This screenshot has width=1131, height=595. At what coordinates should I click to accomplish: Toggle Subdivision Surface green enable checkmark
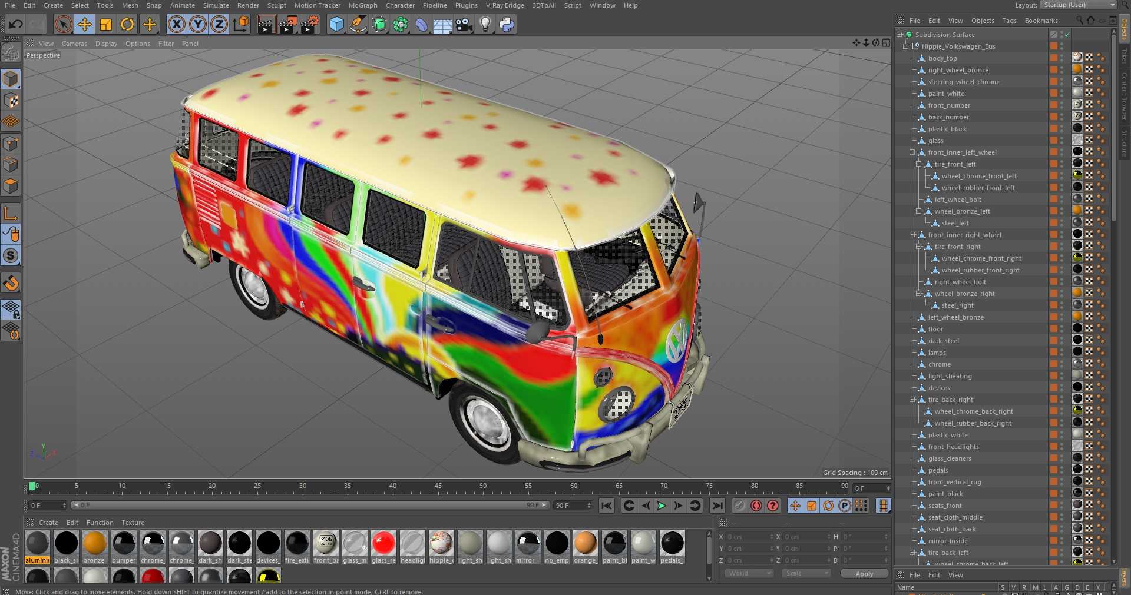tap(1067, 35)
